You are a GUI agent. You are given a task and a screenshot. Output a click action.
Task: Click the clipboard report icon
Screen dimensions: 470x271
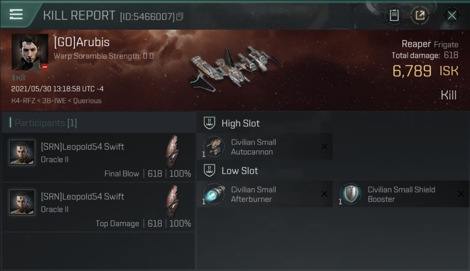click(x=394, y=15)
